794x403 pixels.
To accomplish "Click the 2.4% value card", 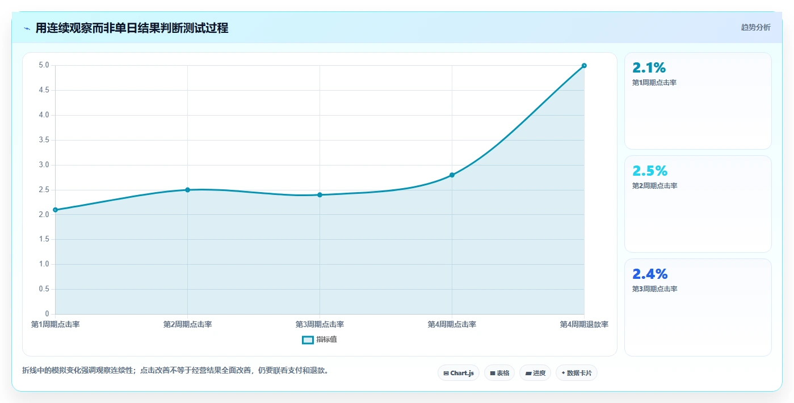I will pos(698,307).
